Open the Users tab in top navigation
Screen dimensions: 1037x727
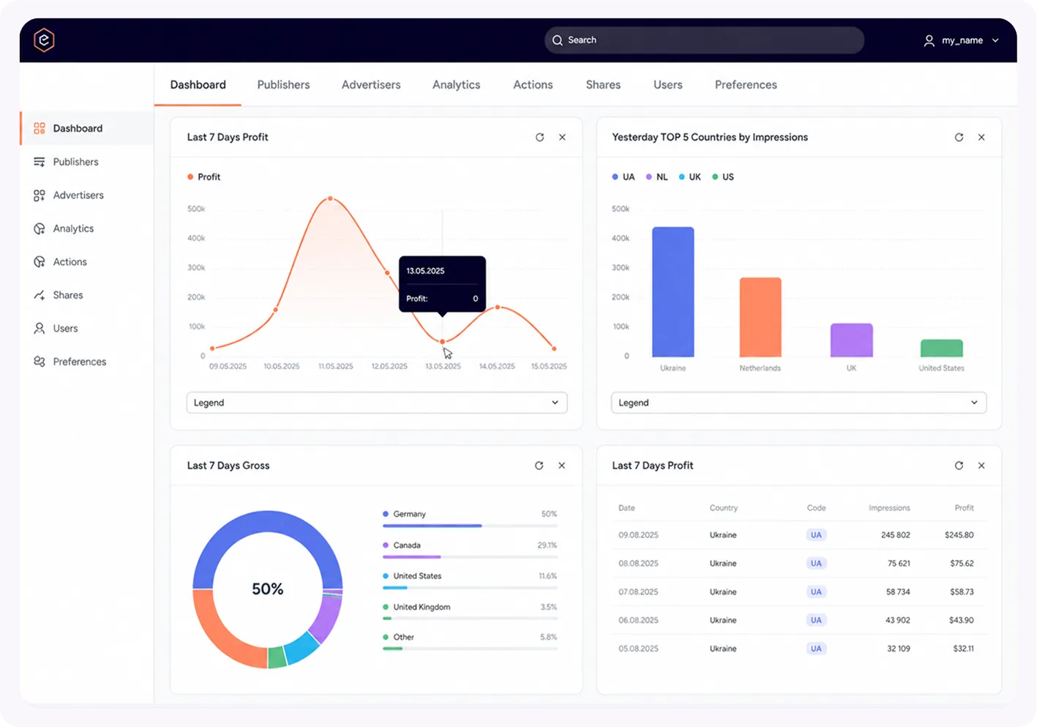coord(667,85)
